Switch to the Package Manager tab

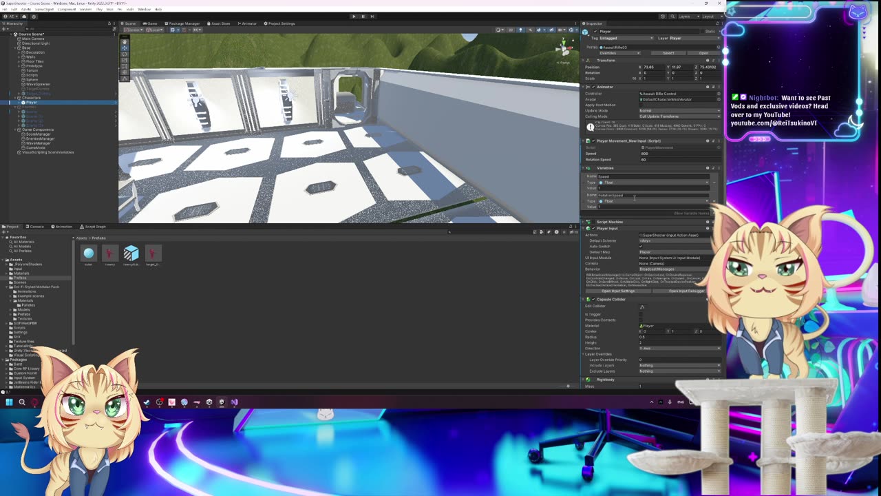[182, 23]
